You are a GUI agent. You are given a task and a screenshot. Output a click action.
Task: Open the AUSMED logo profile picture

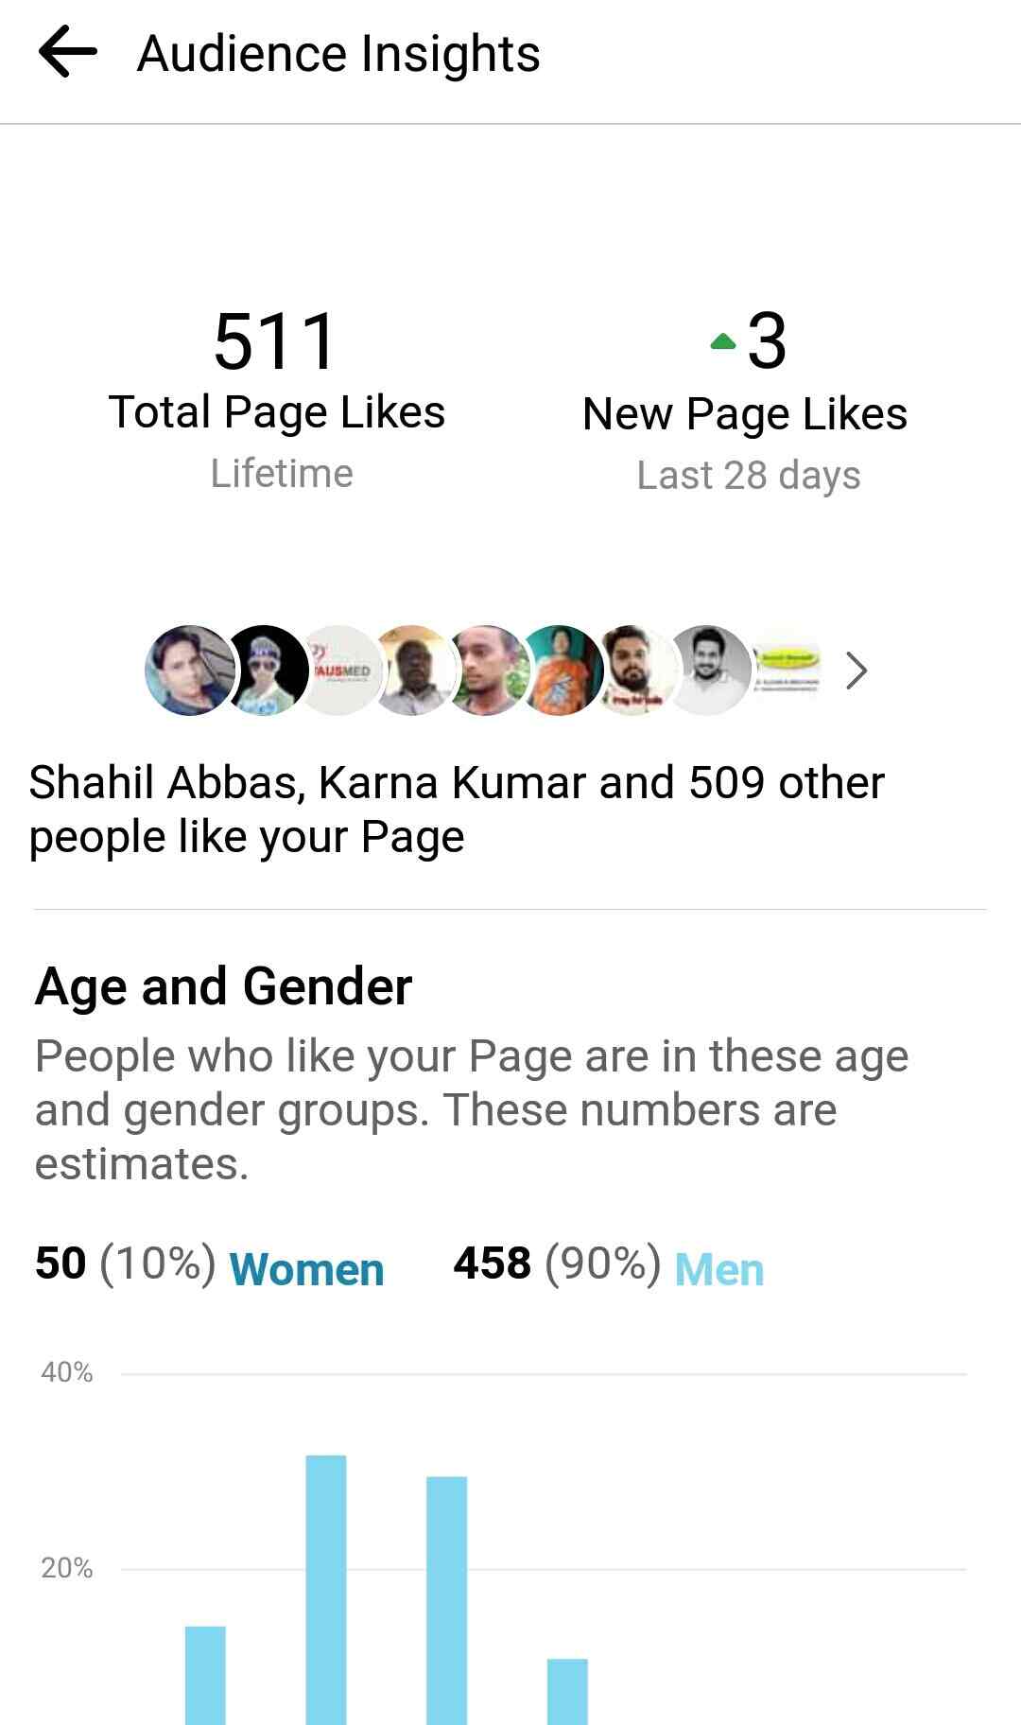coord(337,671)
